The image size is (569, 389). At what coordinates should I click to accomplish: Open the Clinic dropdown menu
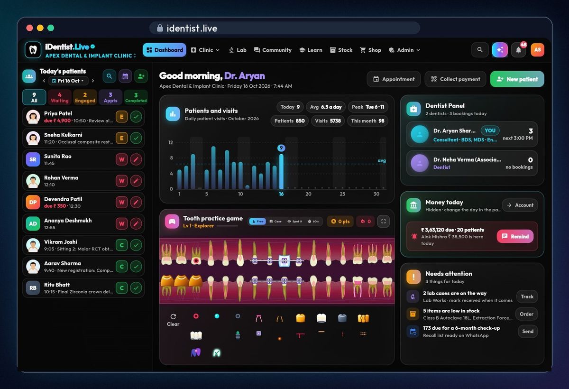[x=205, y=50]
